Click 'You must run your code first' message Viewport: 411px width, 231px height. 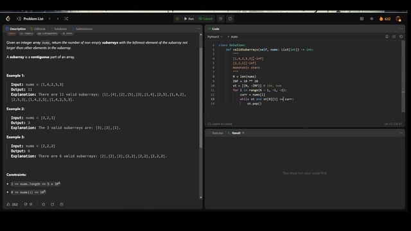(x=305, y=173)
